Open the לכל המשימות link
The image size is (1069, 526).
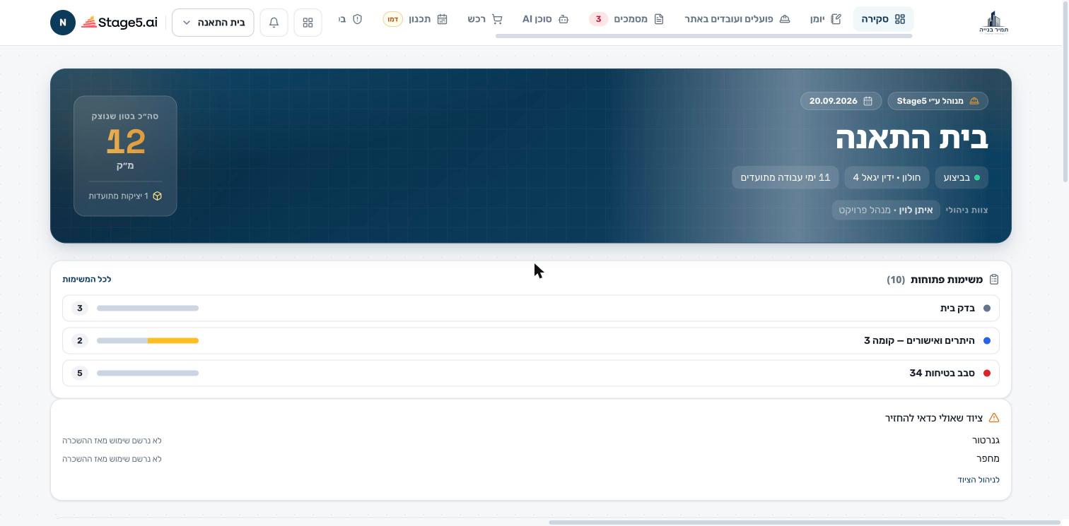[x=87, y=280]
